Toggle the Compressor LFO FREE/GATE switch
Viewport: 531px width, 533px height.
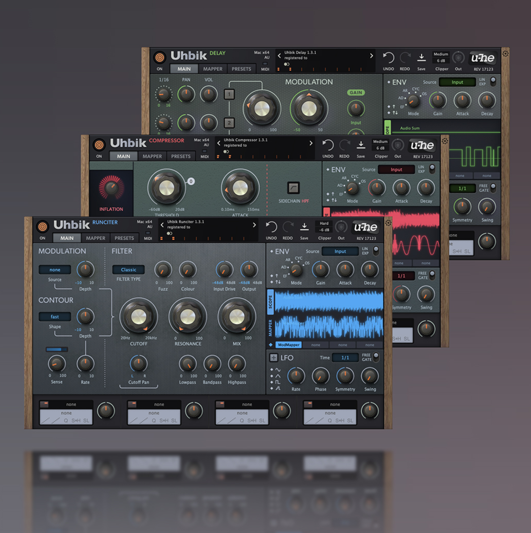point(432,275)
